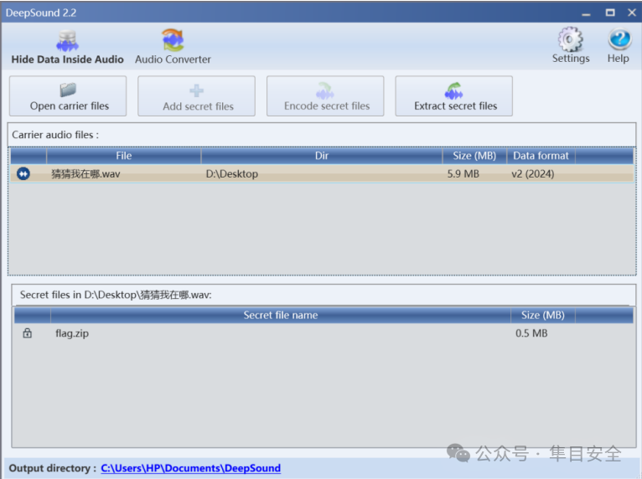642x479 pixels.
Task: Click Open carrier files button
Action: 68,96
